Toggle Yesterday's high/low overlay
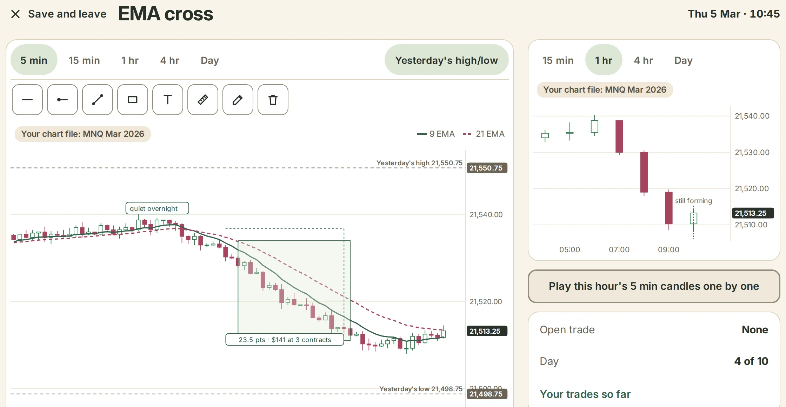 click(446, 60)
